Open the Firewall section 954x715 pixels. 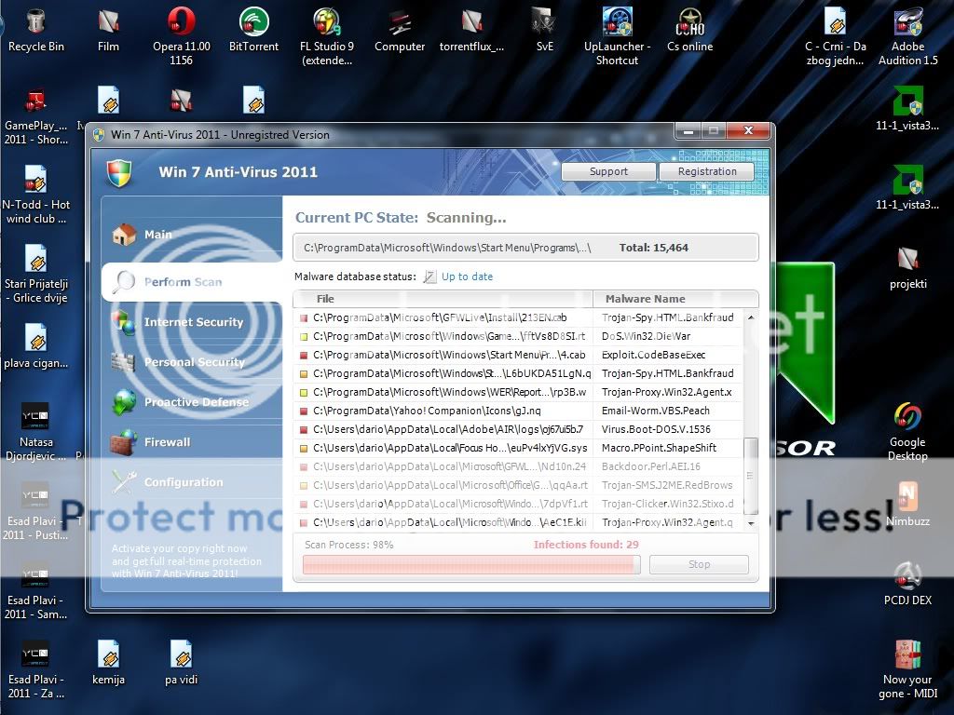coord(192,442)
